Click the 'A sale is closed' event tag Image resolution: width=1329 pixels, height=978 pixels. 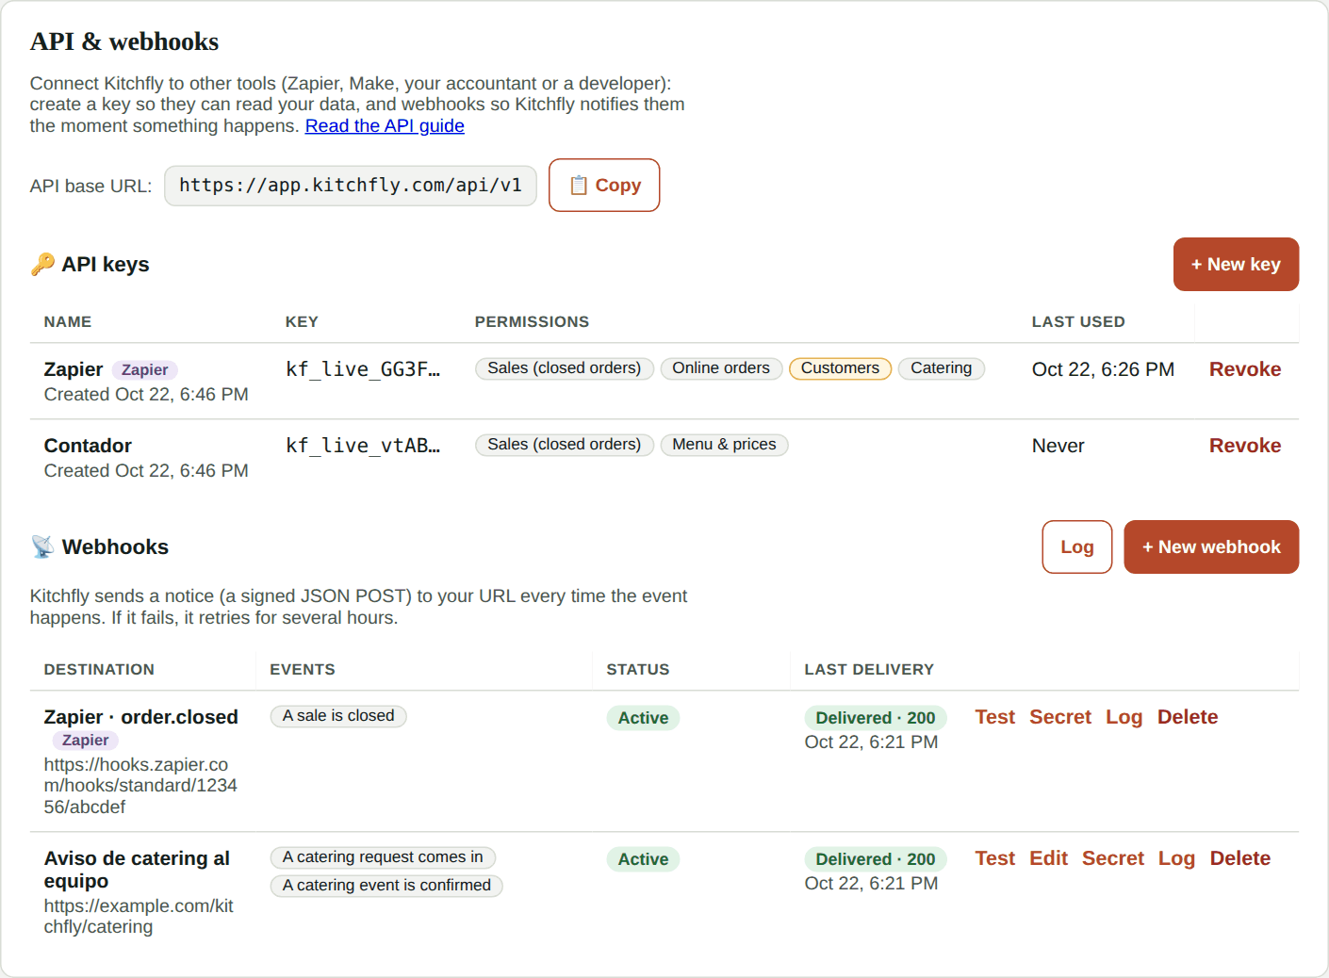(x=338, y=716)
